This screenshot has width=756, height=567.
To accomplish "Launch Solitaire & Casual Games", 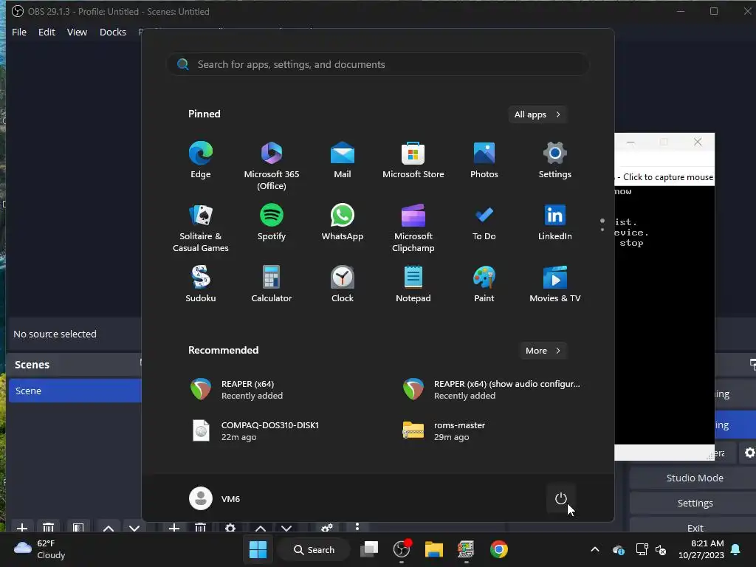I will [201, 228].
